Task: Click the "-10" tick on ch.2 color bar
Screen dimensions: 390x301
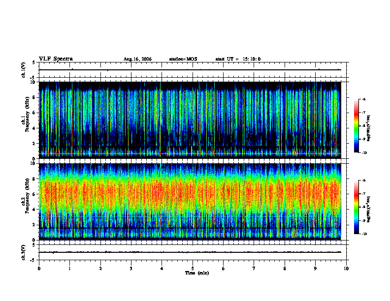Action: point(364,234)
